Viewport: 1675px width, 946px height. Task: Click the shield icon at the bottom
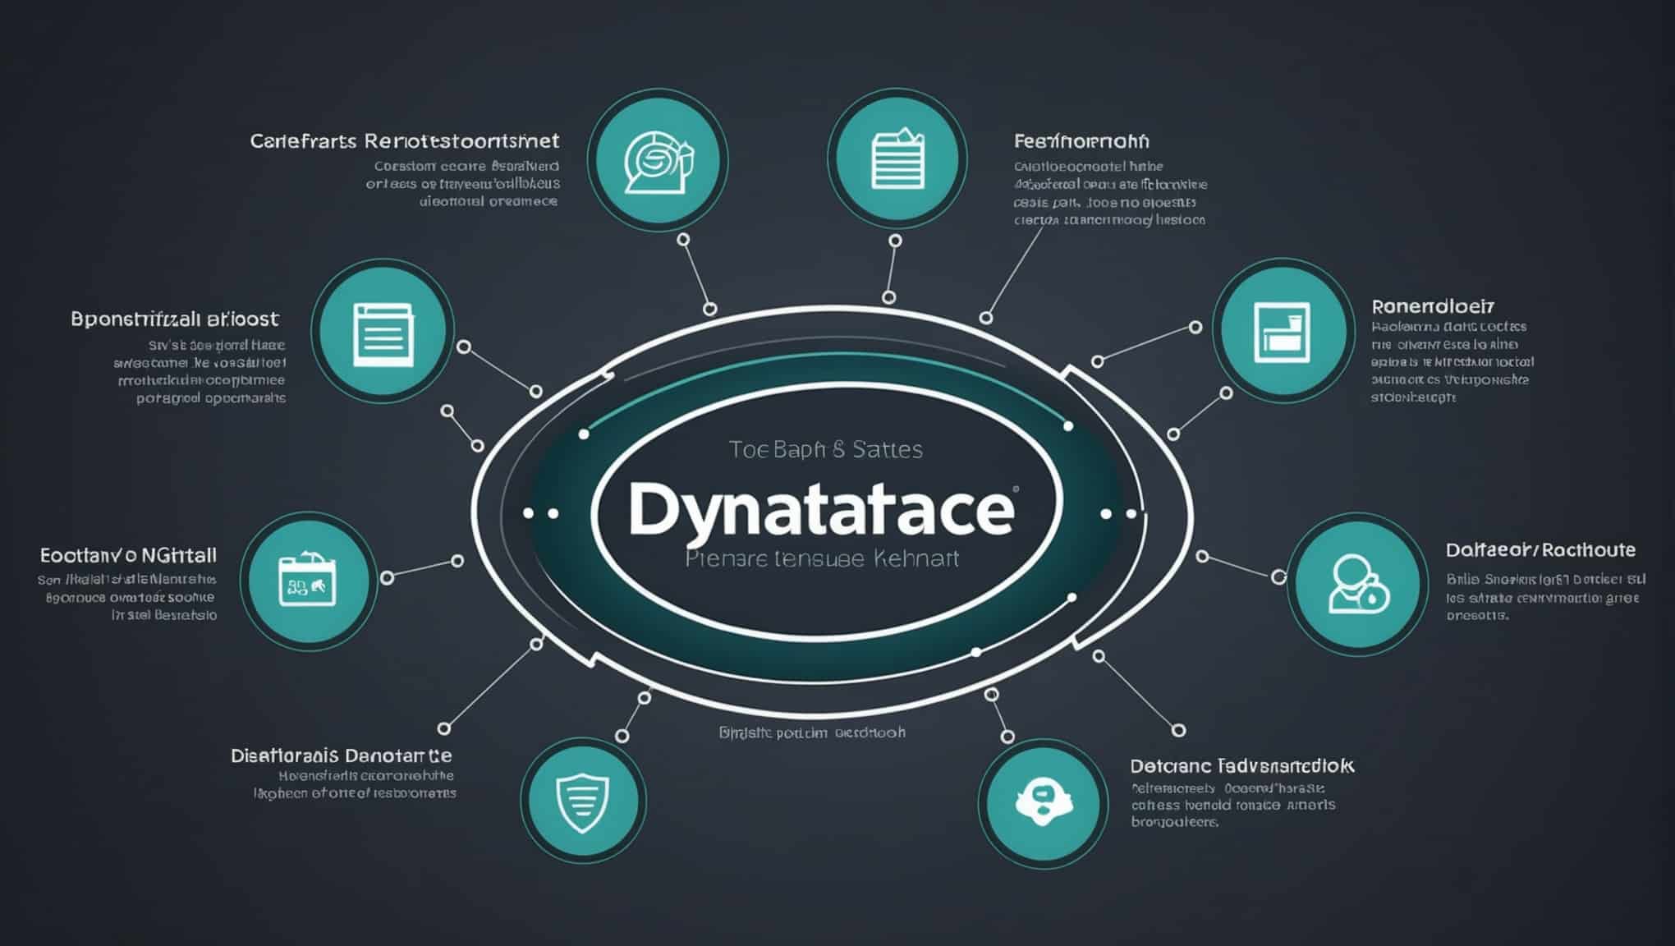[x=582, y=801]
